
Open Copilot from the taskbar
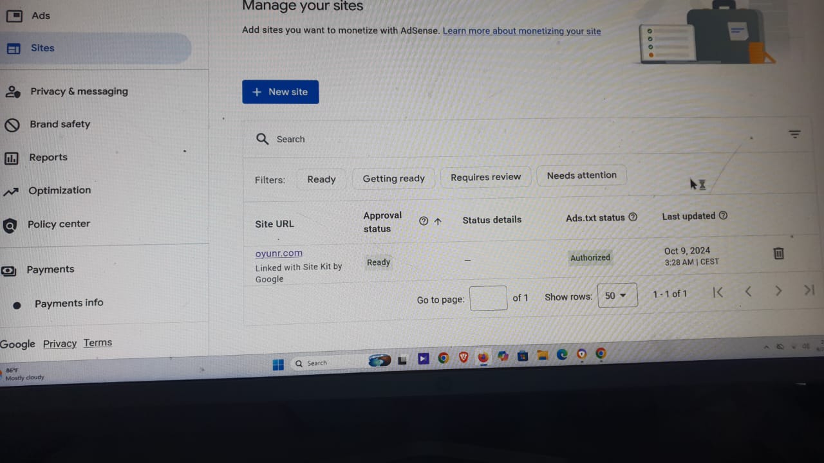pyautogui.click(x=503, y=356)
